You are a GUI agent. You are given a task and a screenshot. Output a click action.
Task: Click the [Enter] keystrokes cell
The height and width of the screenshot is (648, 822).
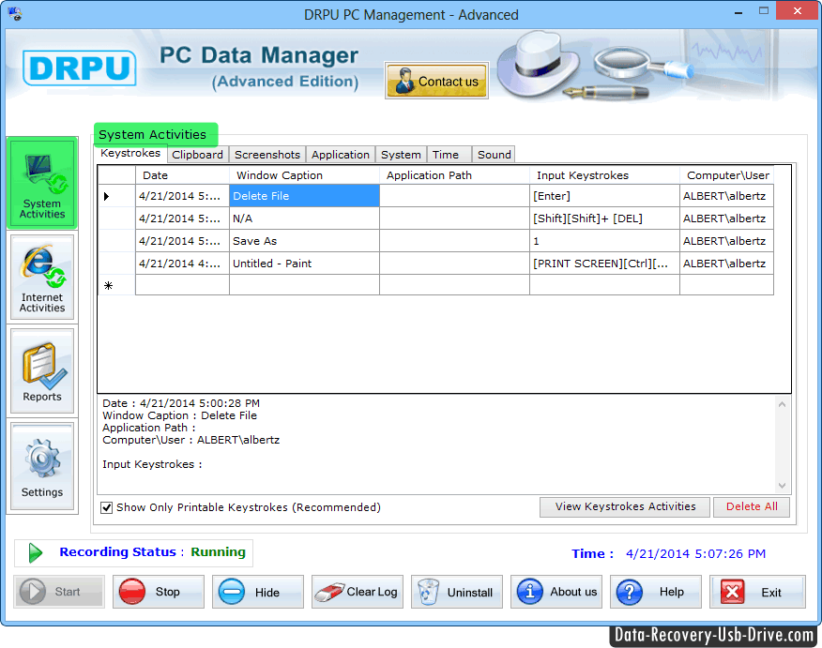[x=604, y=196]
